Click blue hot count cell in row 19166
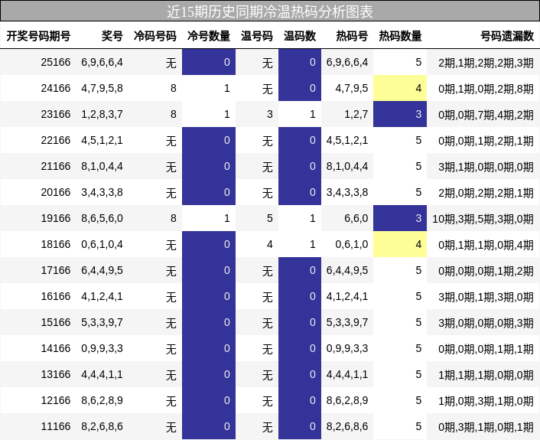This screenshot has width=540, height=440. 400,218
